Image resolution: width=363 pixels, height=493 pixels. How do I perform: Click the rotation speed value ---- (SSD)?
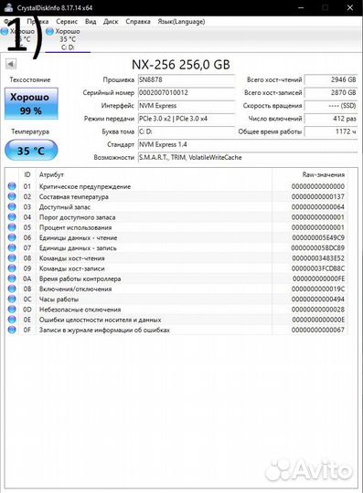331,106
